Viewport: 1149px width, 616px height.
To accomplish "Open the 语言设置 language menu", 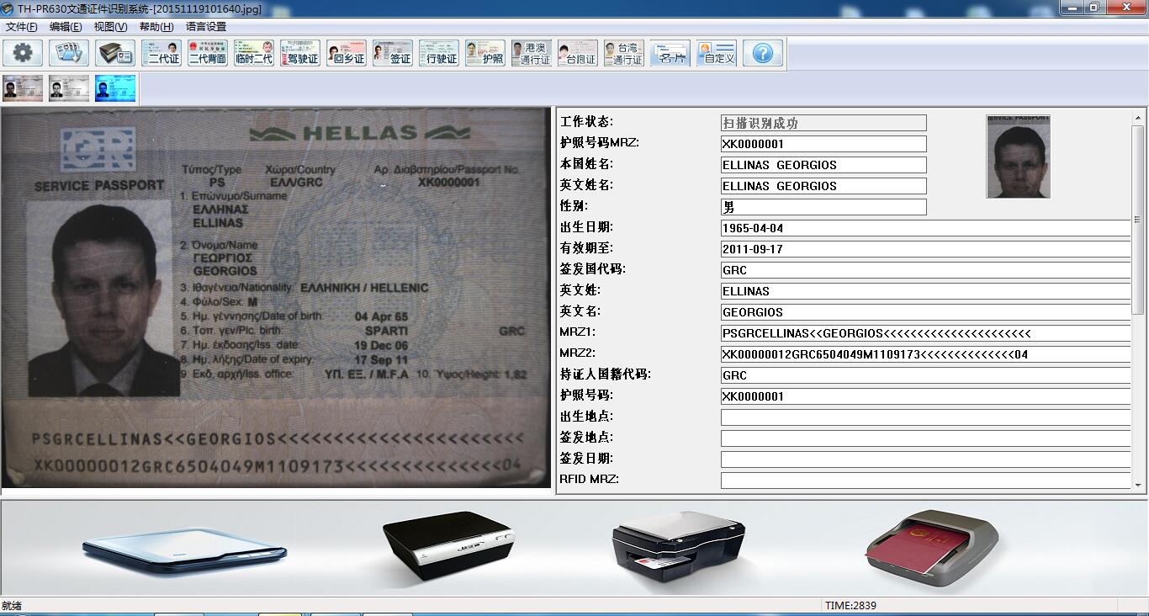I will point(206,27).
